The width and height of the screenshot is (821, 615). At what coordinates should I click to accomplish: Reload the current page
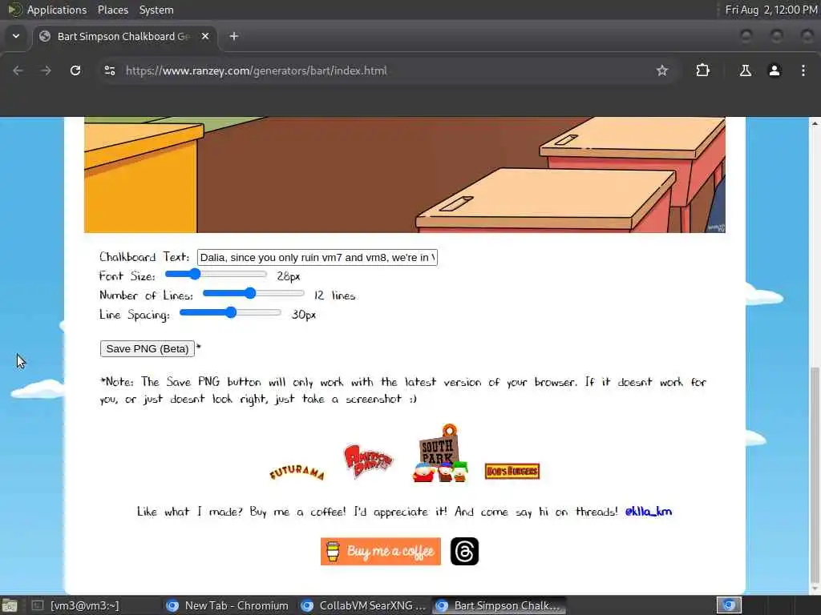(x=75, y=70)
